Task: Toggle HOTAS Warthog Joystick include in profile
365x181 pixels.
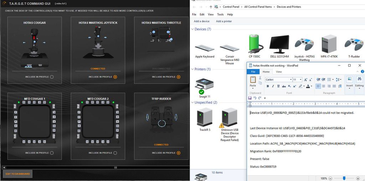Action: (115, 77)
